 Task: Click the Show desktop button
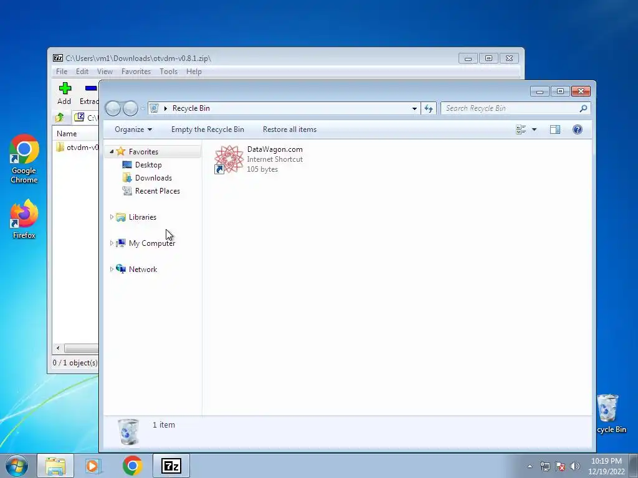pyautogui.click(x=634, y=466)
